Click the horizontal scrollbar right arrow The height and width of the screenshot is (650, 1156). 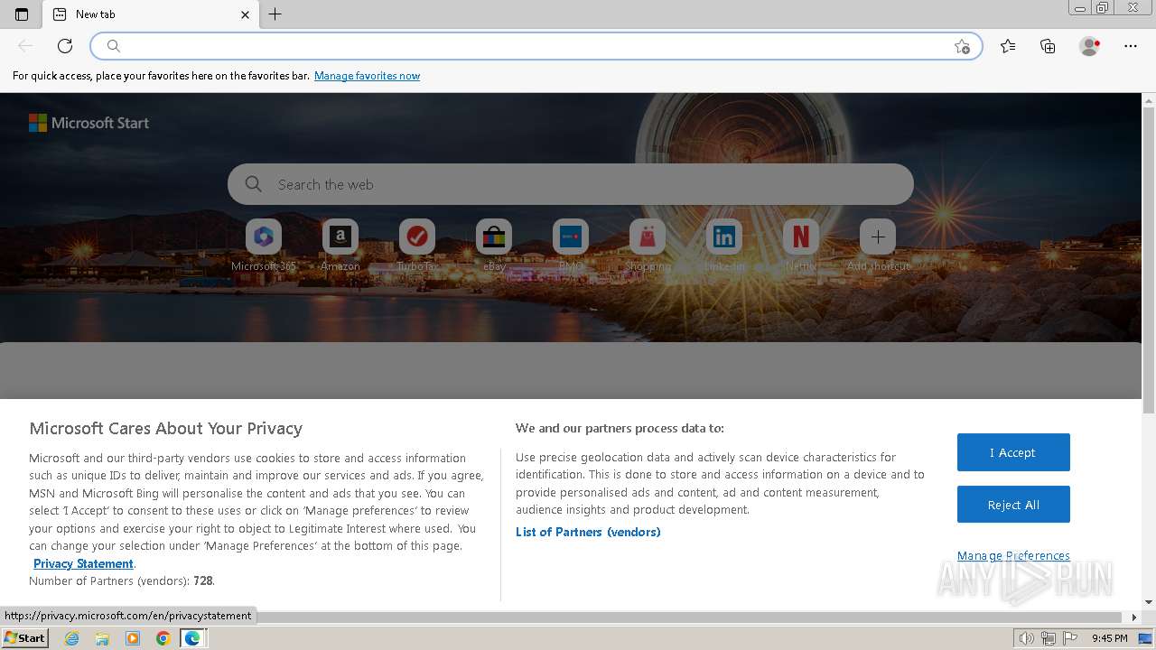[x=1134, y=617]
